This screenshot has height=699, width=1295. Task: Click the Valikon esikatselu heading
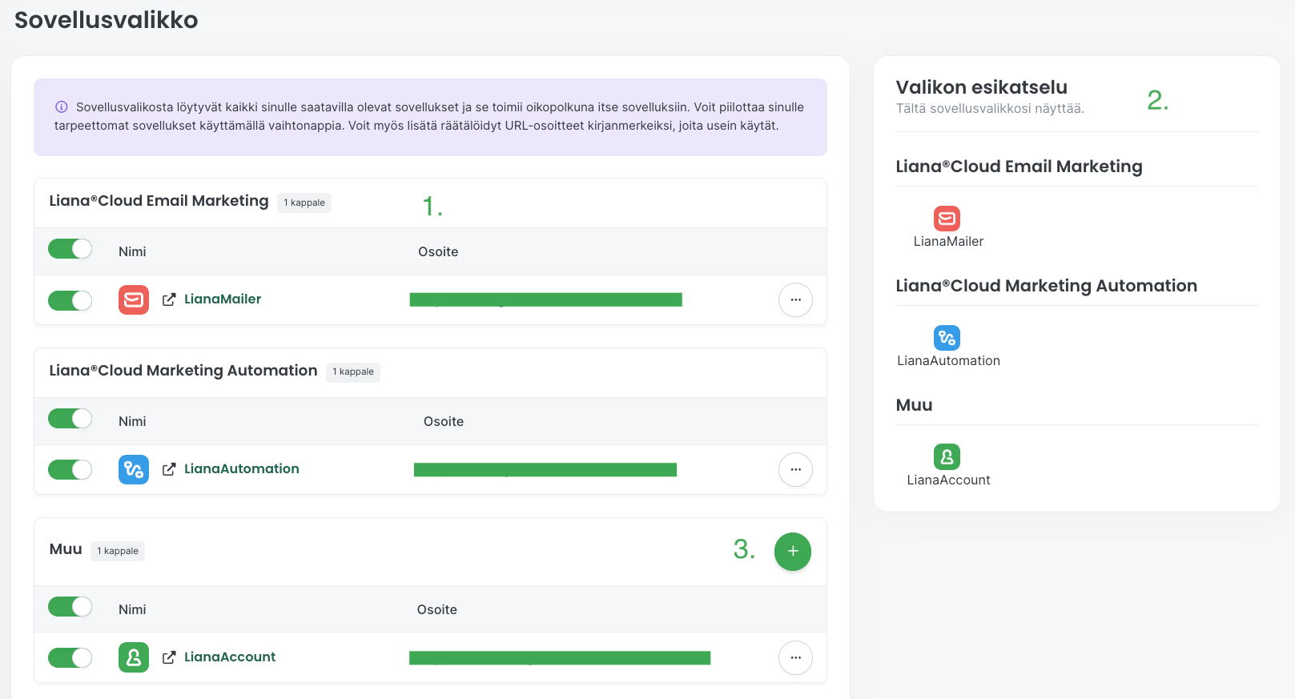(x=981, y=87)
